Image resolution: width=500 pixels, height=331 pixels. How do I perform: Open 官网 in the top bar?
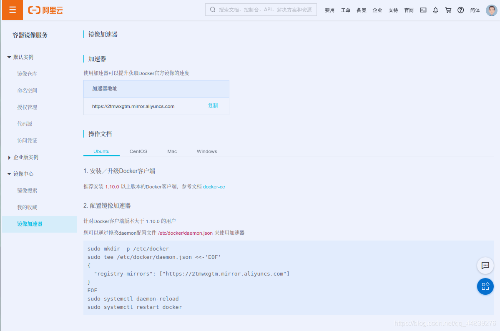click(x=409, y=10)
